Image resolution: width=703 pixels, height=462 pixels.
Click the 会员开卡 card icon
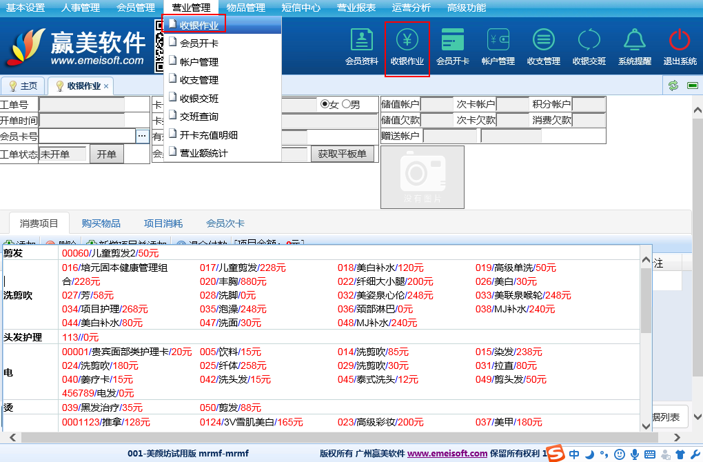click(x=452, y=47)
